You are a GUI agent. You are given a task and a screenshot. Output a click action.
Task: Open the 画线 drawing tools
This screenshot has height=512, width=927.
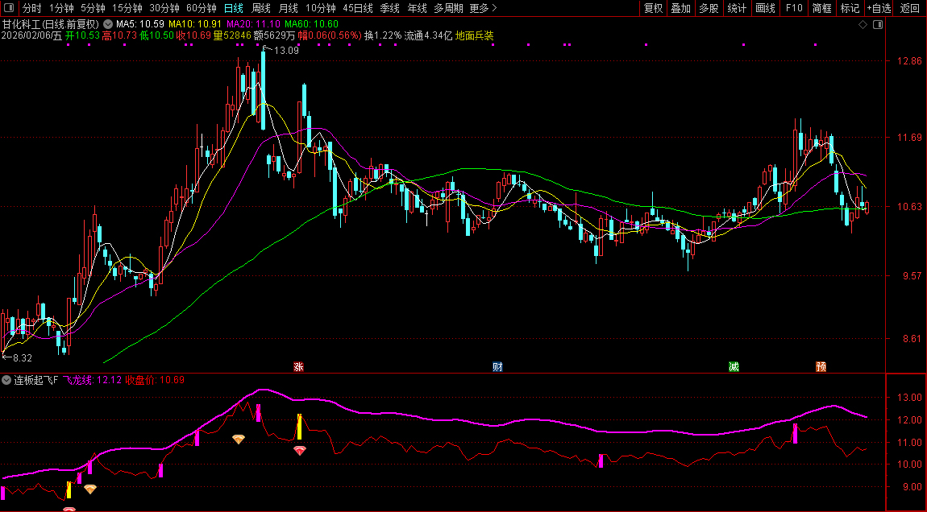click(x=765, y=8)
